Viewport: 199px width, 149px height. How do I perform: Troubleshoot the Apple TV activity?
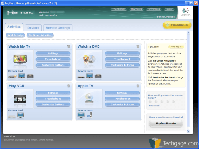[x=122, y=99]
